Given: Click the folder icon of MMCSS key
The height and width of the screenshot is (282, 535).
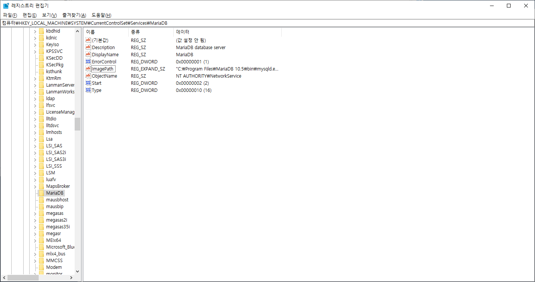Looking at the screenshot, I should click(x=41, y=260).
